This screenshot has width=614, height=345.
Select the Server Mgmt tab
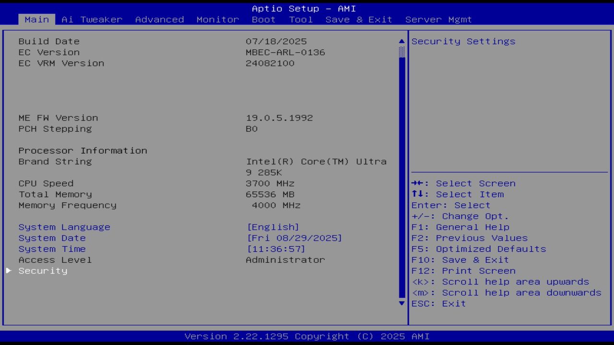point(439,20)
